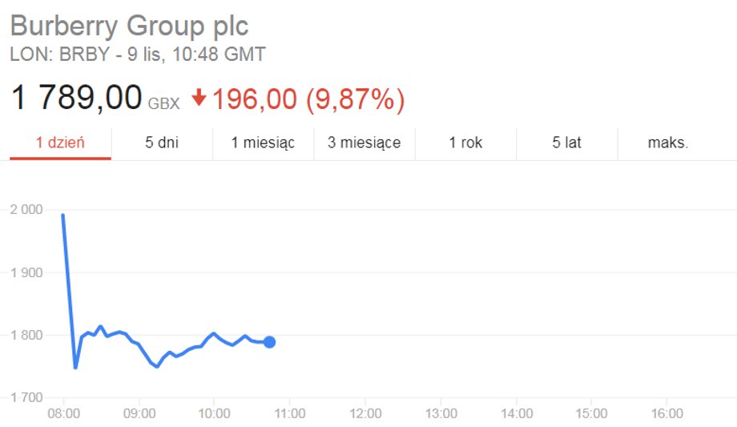Switch chart to 1 rok
This screenshot has height=427, width=737.
[x=465, y=143]
